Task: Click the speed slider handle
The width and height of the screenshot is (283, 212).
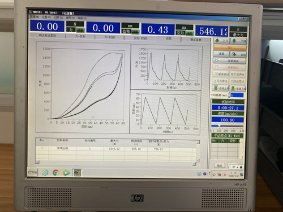Action: coord(219,126)
